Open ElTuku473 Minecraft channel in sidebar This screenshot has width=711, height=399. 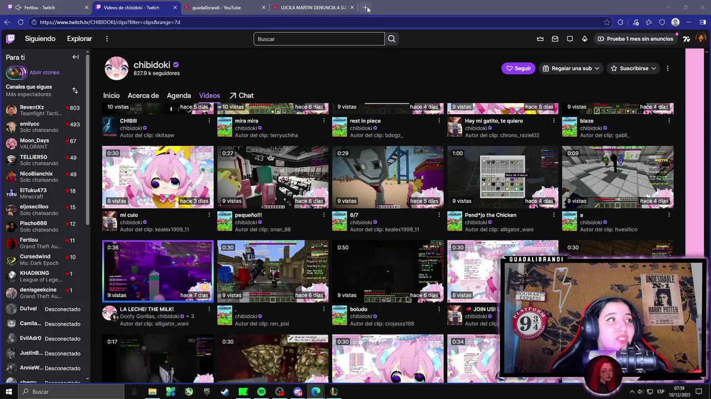[43, 193]
